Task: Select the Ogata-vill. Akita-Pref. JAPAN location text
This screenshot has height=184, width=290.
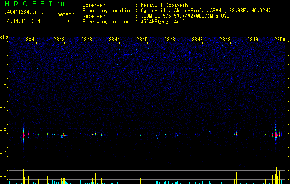Action: [206, 11]
